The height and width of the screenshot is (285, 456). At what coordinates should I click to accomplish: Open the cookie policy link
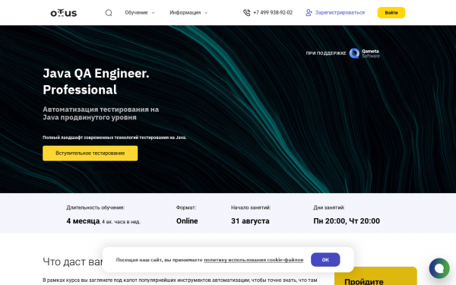click(253, 260)
